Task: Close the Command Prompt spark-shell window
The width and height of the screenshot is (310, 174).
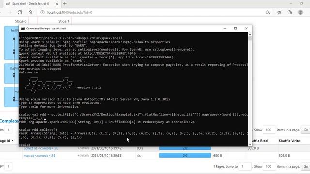Action: pos(247,29)
